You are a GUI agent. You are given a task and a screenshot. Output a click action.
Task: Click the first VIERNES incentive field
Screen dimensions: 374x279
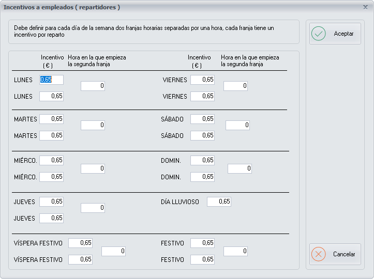pyautogui.click(x=202, y=80)
